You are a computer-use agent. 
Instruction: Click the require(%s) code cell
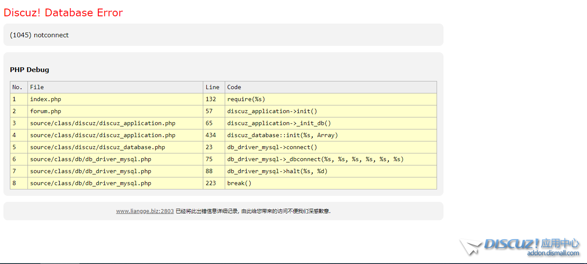[246, 99]
